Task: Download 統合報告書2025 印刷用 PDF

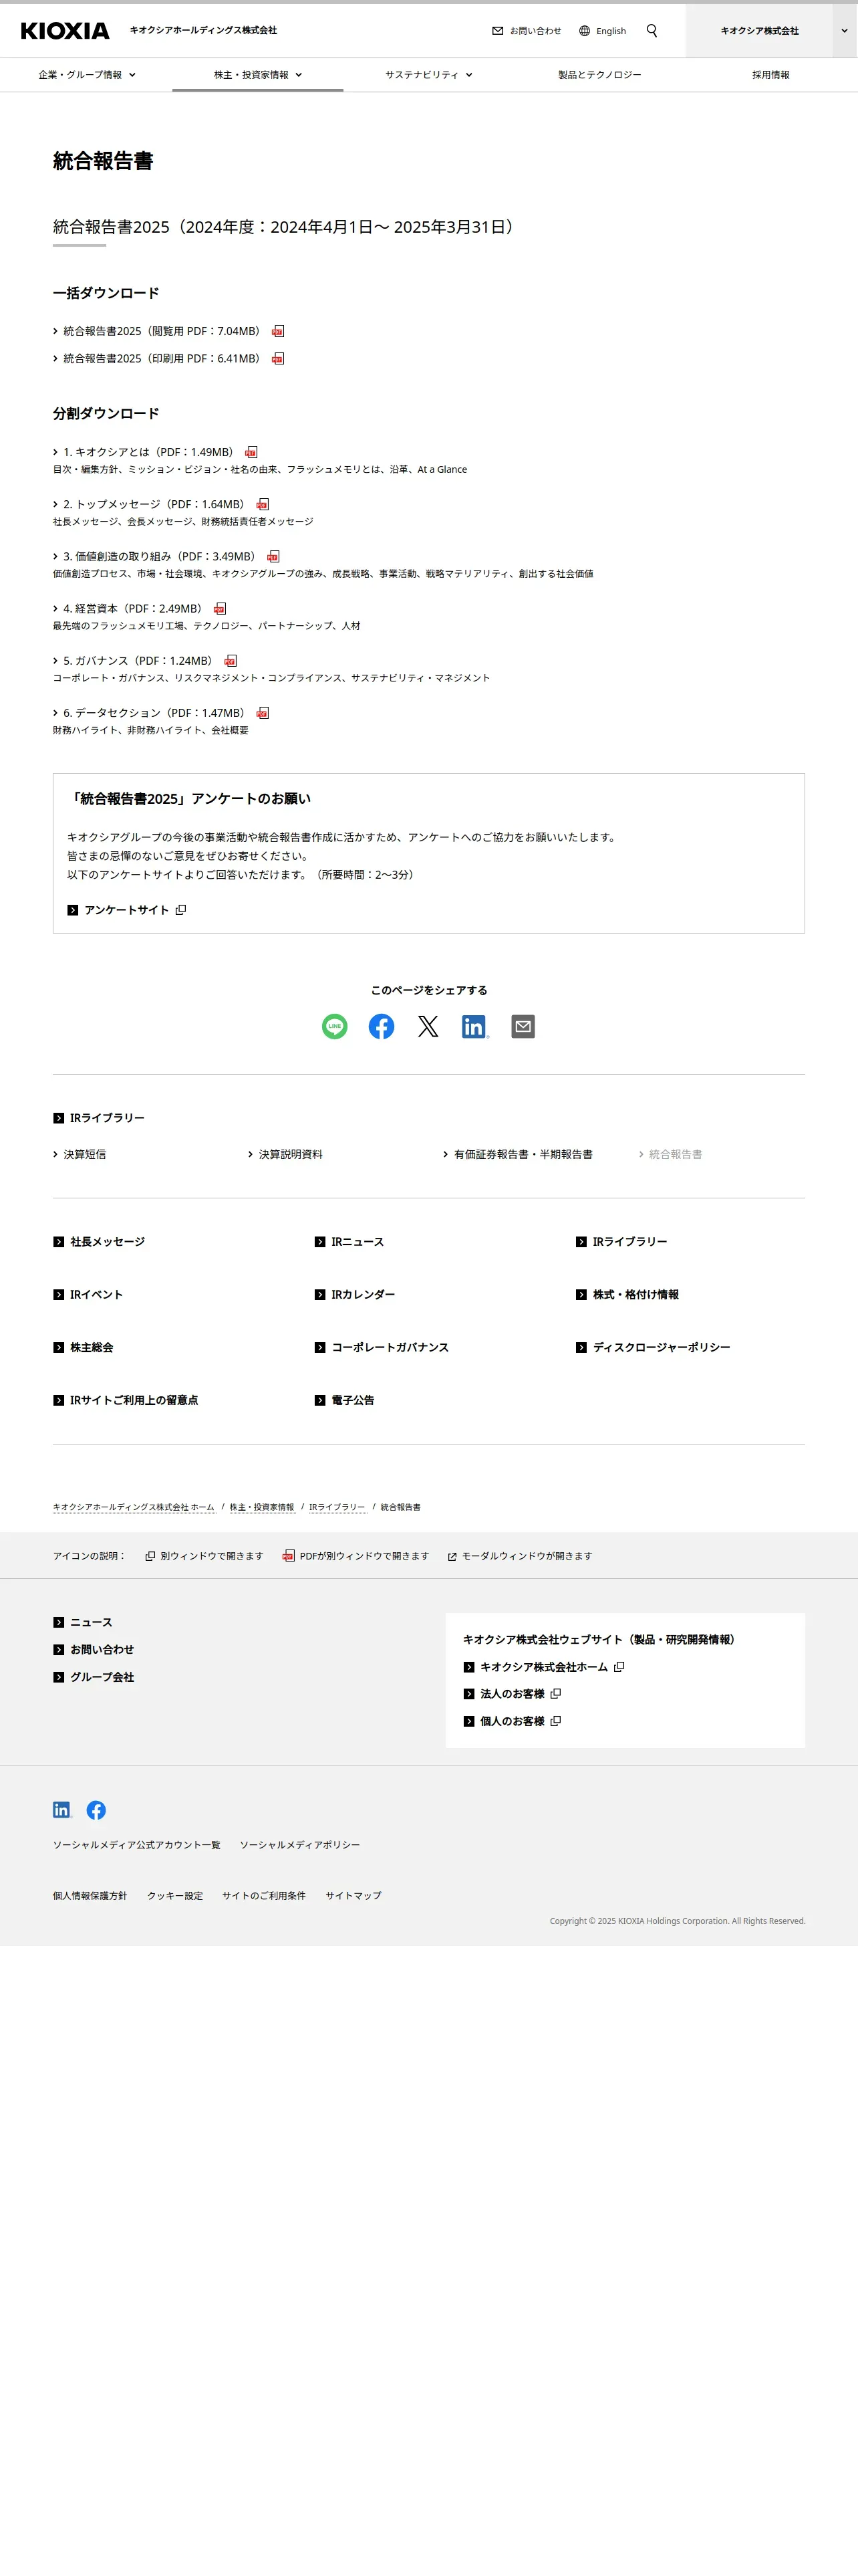Action: click(161, 358)
